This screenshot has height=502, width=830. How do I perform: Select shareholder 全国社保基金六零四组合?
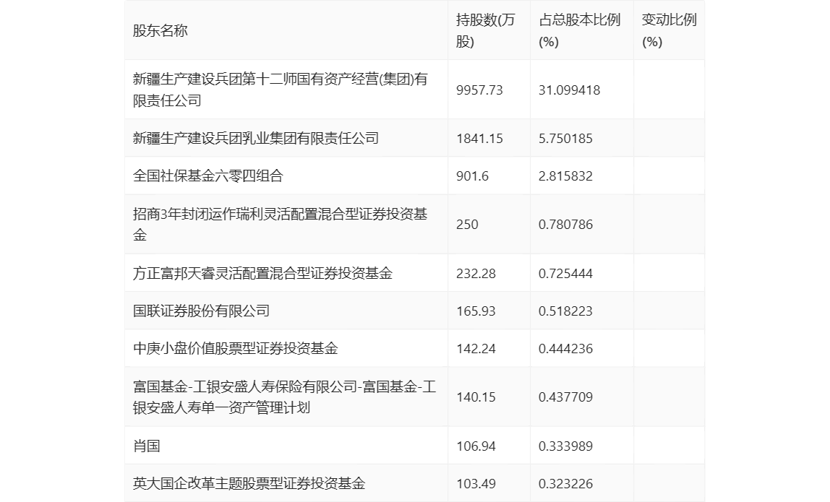(208, 176)
